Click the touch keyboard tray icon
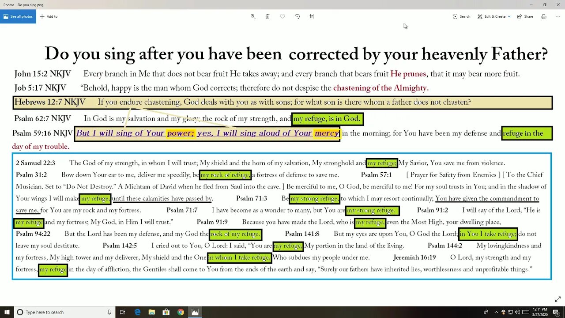This screenshot has height=318, width=565. [525, 312]
